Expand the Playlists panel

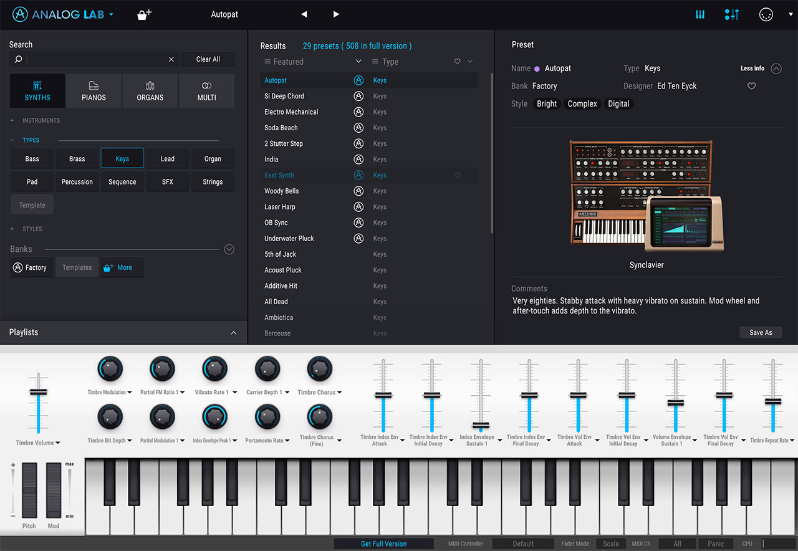tap(234, 333)
